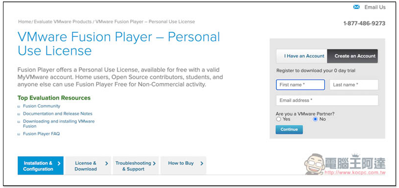The image size is (399, 188).
Task: Select No for VMware Partner
Action: (315, 119)
